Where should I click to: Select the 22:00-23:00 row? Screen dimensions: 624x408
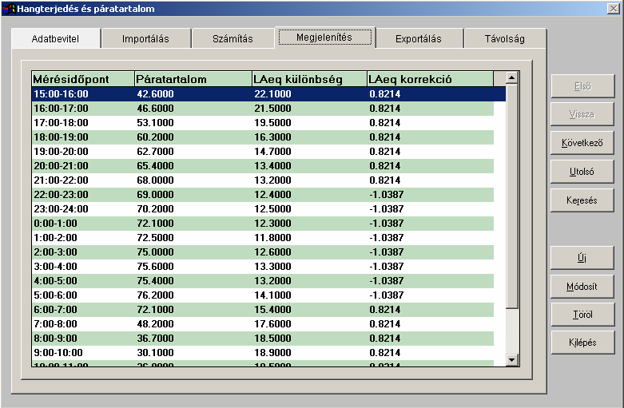point(263,195)
